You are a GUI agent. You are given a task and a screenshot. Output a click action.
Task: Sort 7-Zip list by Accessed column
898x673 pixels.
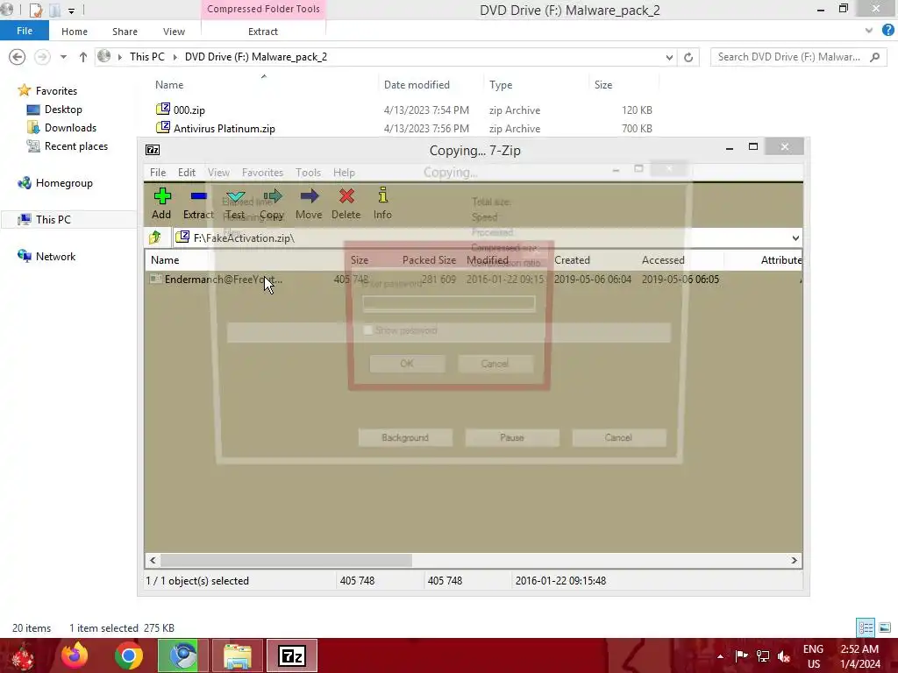coord(663,259)
